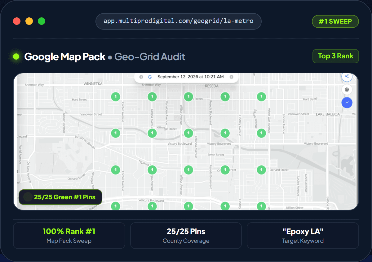The width and height of the screenshot is (372, 262).
Task: Click the top-row pin left of White Oak Avenue
Action: 261,97
